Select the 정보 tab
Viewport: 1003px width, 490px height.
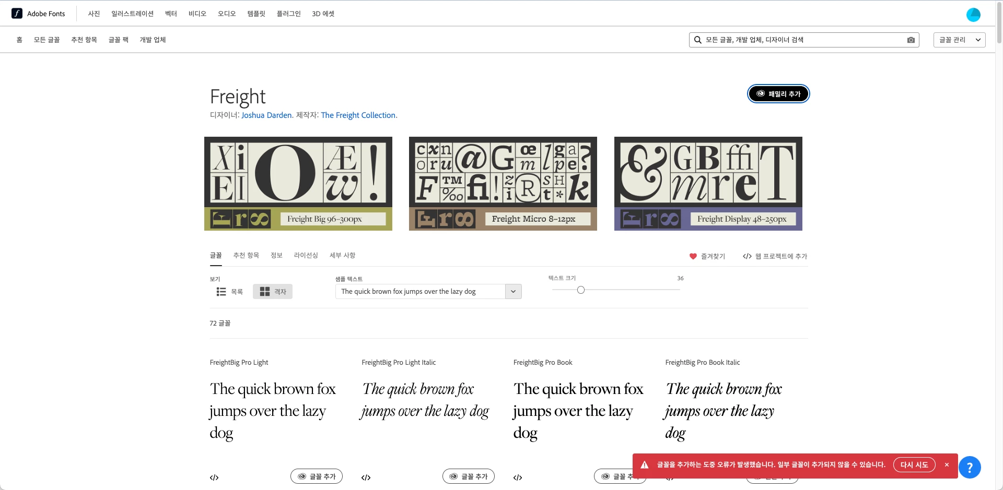pyautogui.click(x=276, y=255)
